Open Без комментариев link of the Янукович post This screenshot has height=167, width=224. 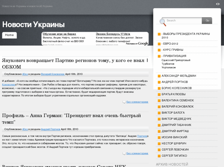coord(137,102)
